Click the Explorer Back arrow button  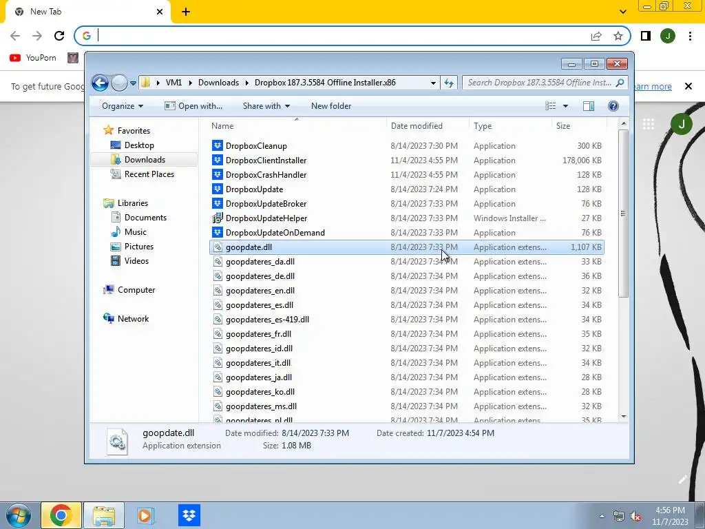click(x=100, y=83)
